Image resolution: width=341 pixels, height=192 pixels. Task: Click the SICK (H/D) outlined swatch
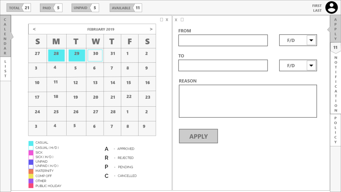coord(31,157)
